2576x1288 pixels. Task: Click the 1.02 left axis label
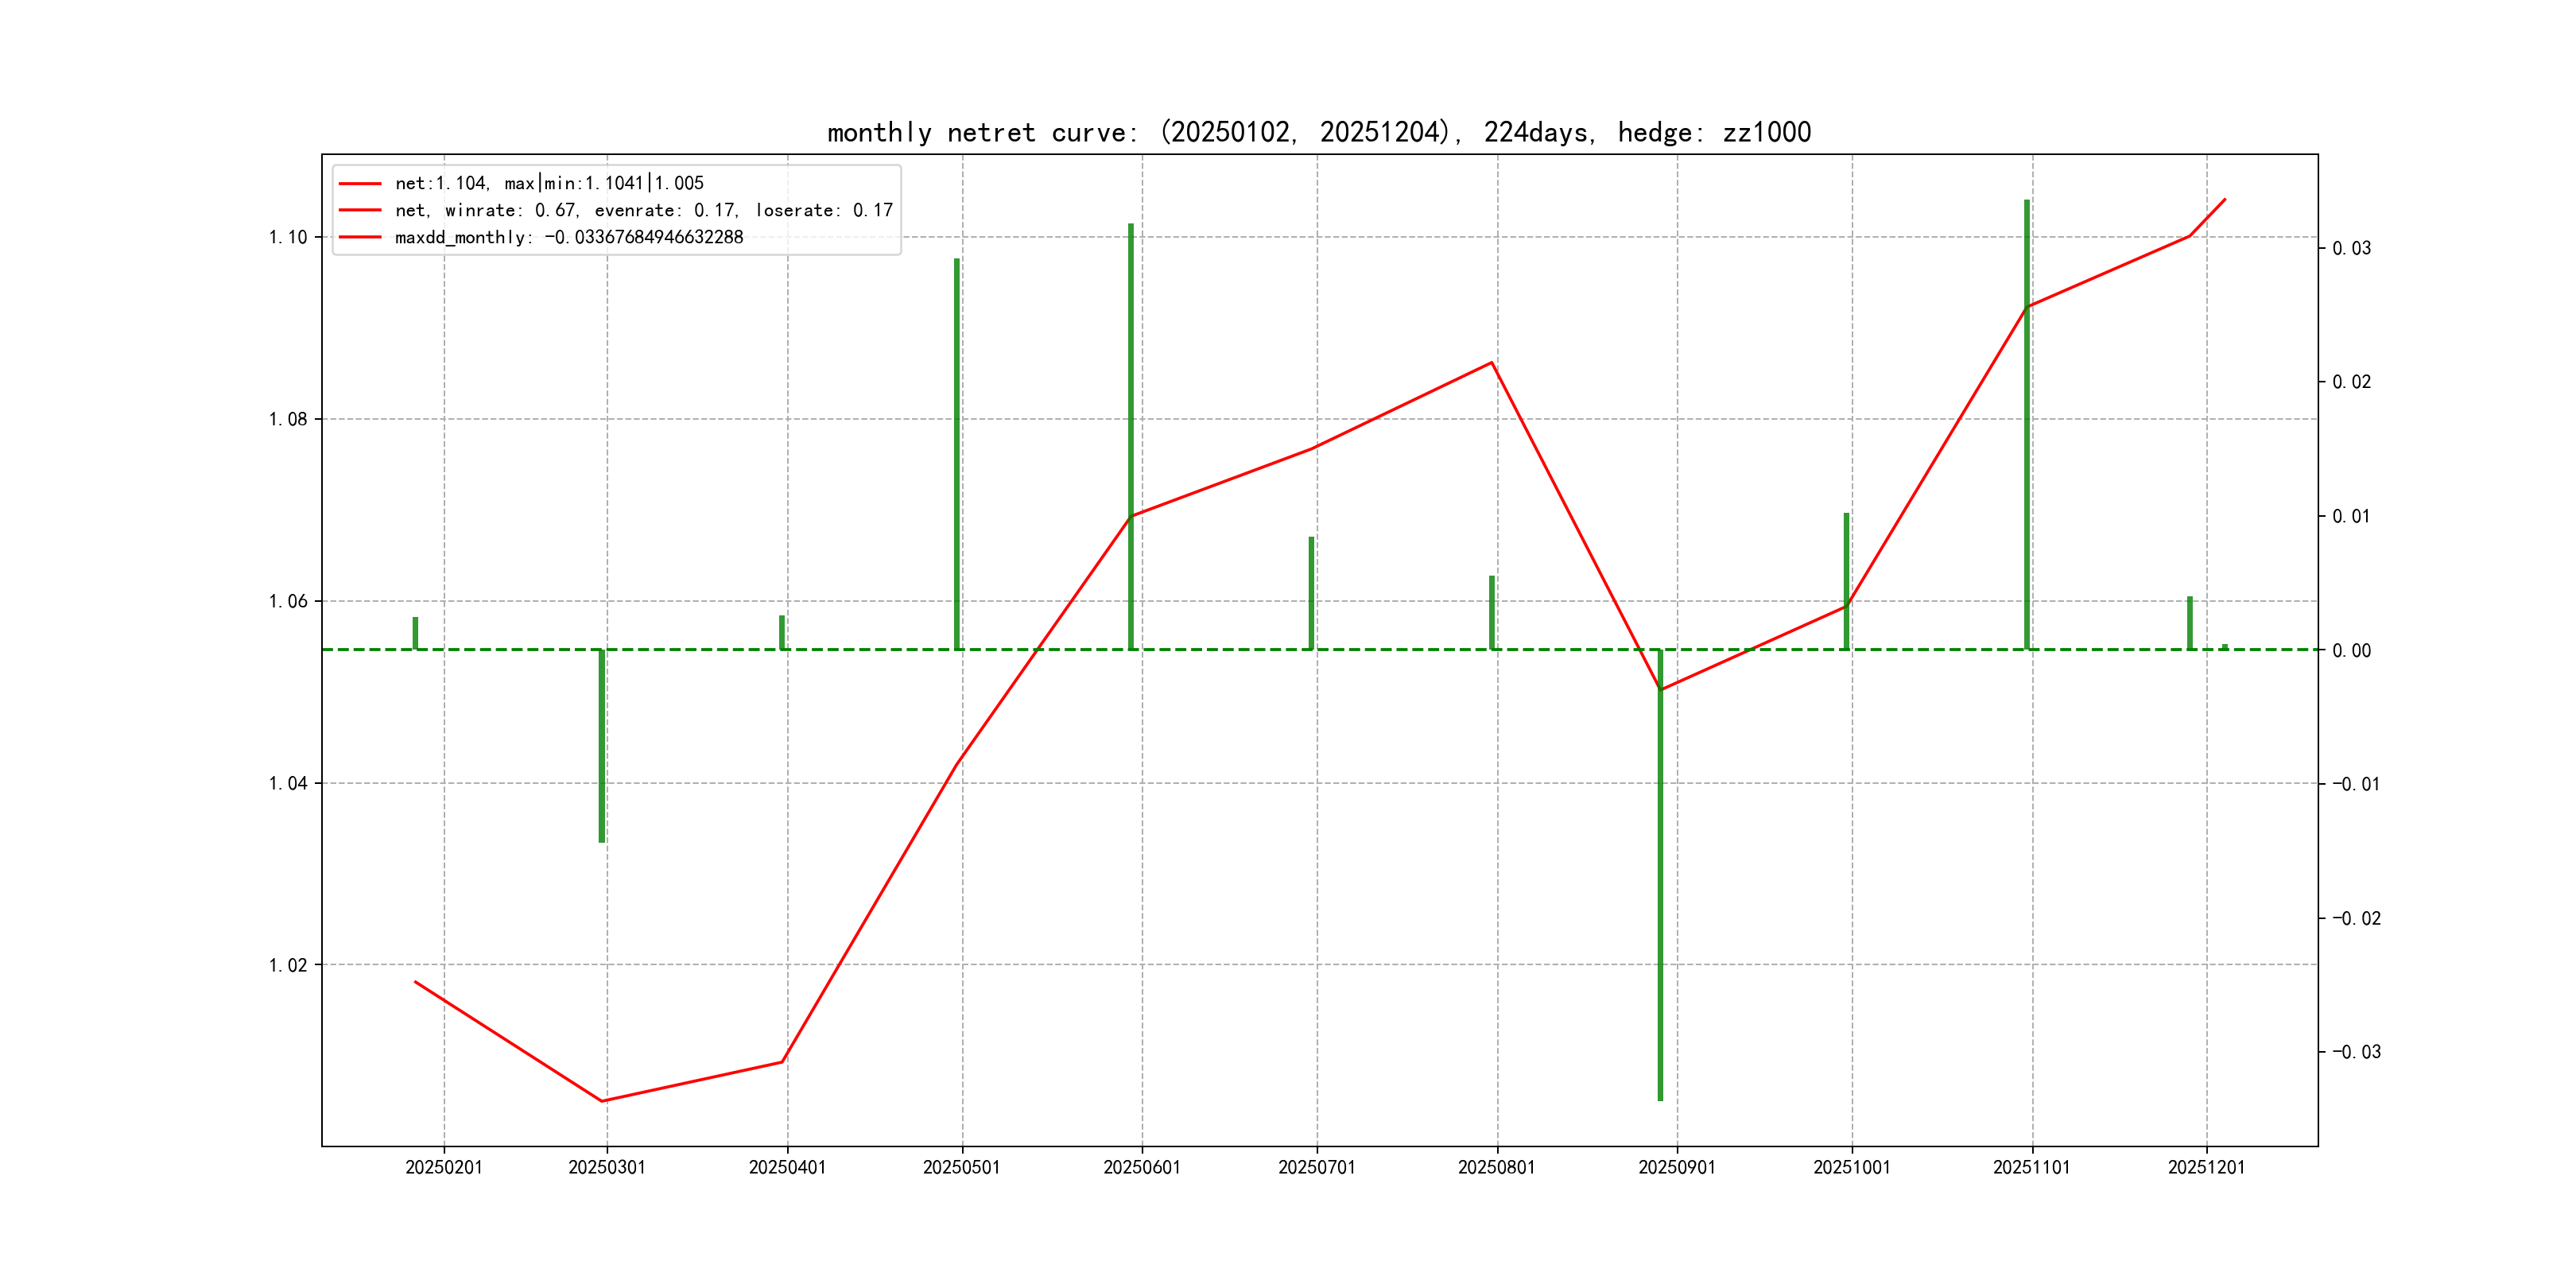pos(287,965)
